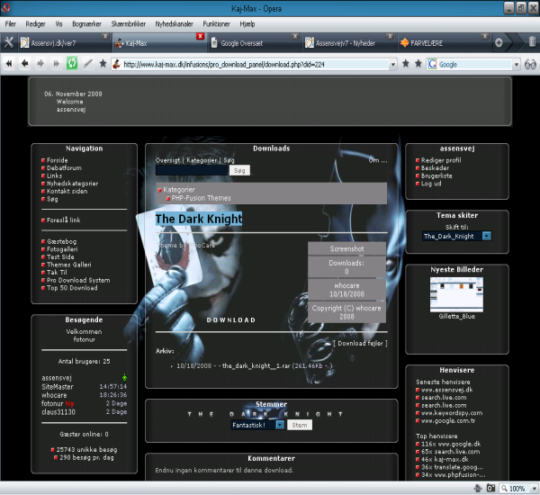This screenshot has height=495, width=540.
Task: Close the Kaj-Max tab with the red X
Action: 200,36
